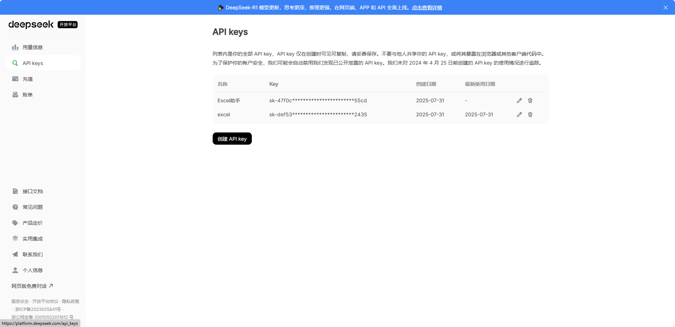
Task: Close the top announcement banner
Action: point(666,8)
